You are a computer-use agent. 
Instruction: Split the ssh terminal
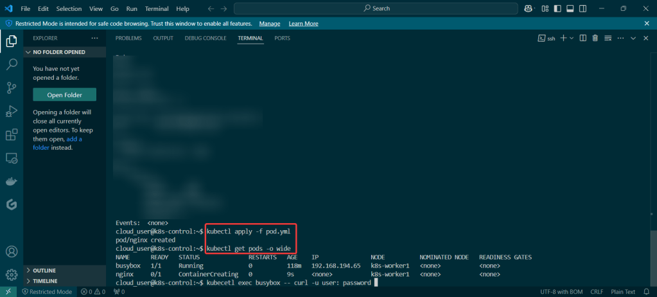click(583, 39)
